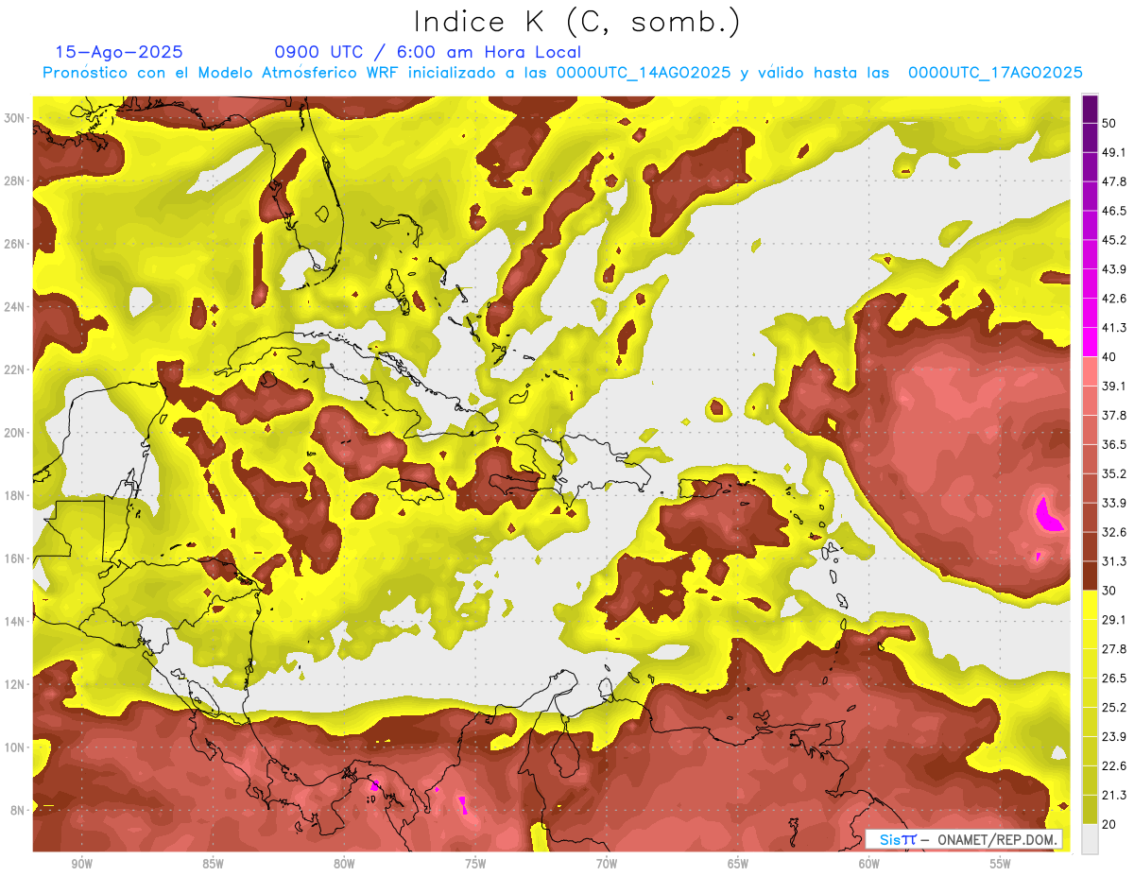Click the initialization time "0000UTC_14AGO2025"
Viewport: 1134px width, 876px height.
coord(644,73)
